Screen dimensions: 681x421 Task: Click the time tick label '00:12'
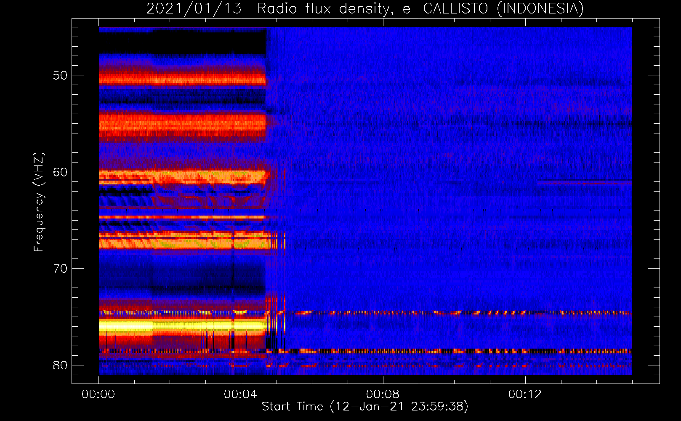[x=525, y=394]
